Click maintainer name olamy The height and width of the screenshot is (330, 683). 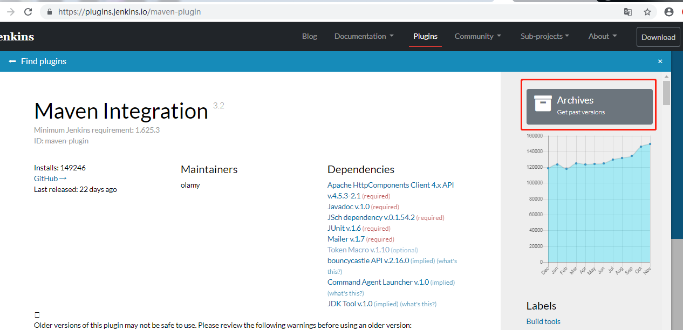190,185
